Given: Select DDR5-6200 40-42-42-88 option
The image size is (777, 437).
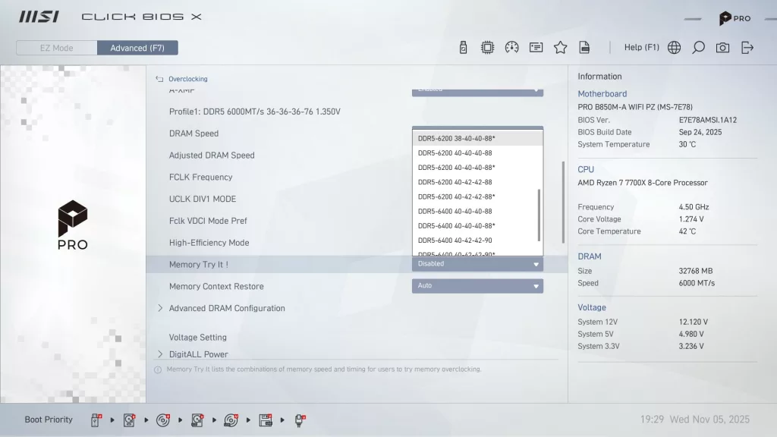Looking at the screenshot, I should pyautogui.click(x=455, y=182).
